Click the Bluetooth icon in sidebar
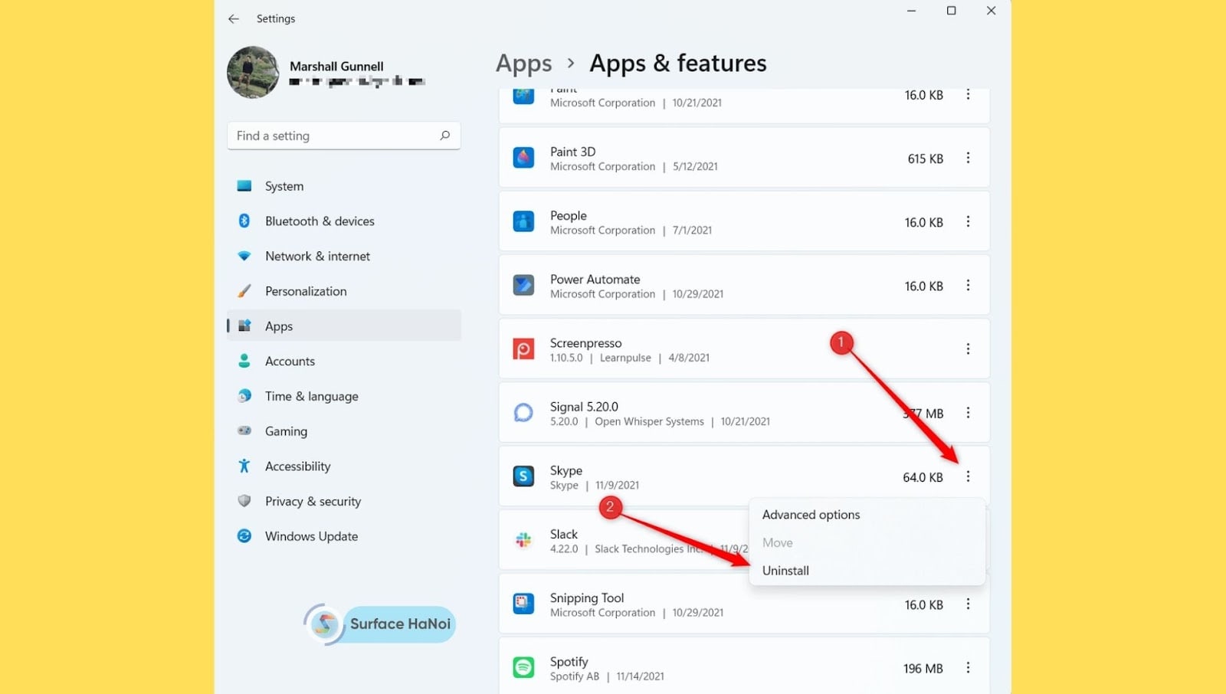1226x694 pixels. pos(244,221)
